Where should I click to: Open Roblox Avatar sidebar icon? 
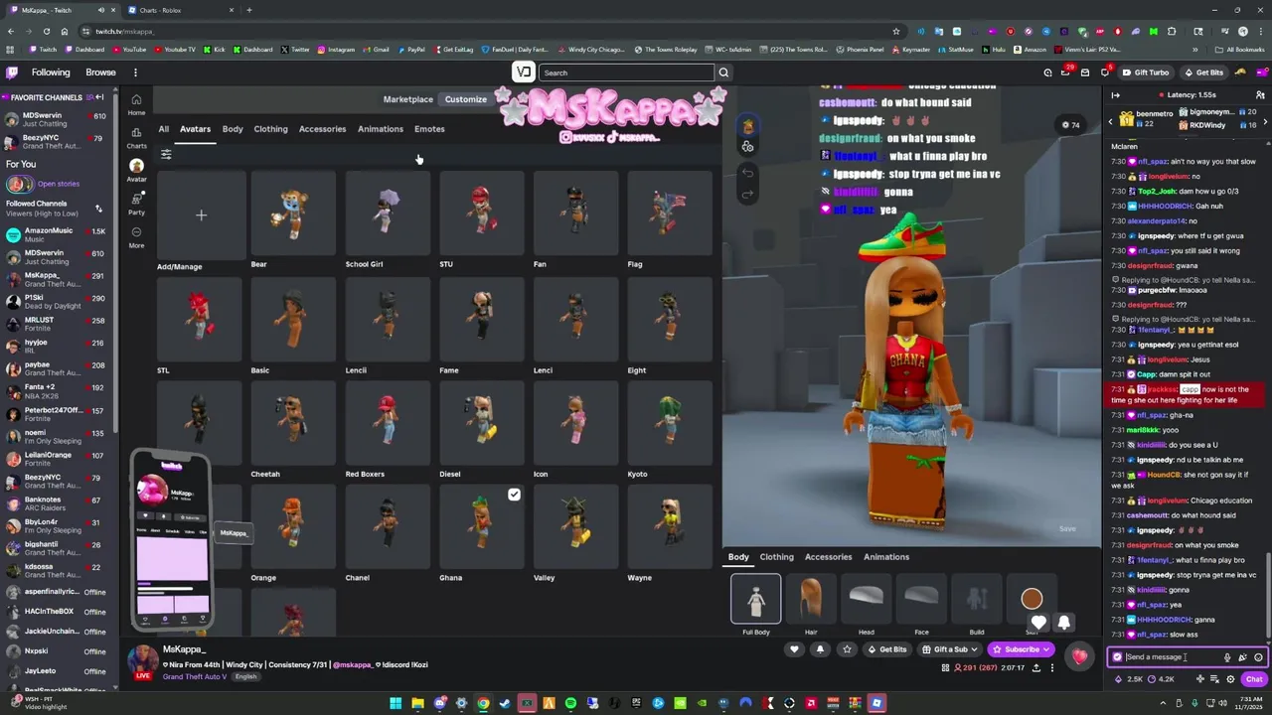136,170
